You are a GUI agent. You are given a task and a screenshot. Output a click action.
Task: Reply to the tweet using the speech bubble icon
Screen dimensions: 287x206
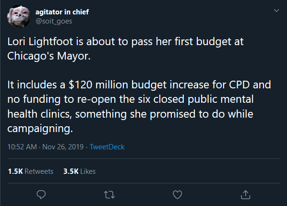point(41,194)
